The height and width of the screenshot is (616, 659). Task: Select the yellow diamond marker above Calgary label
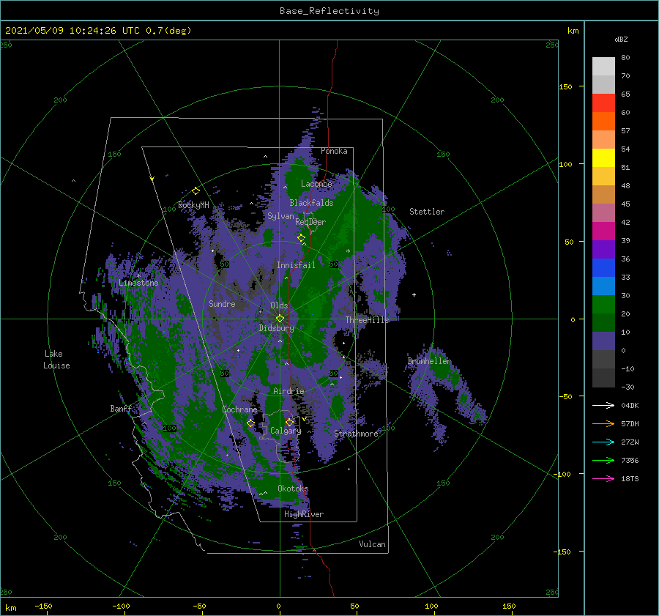click(289, 422)
